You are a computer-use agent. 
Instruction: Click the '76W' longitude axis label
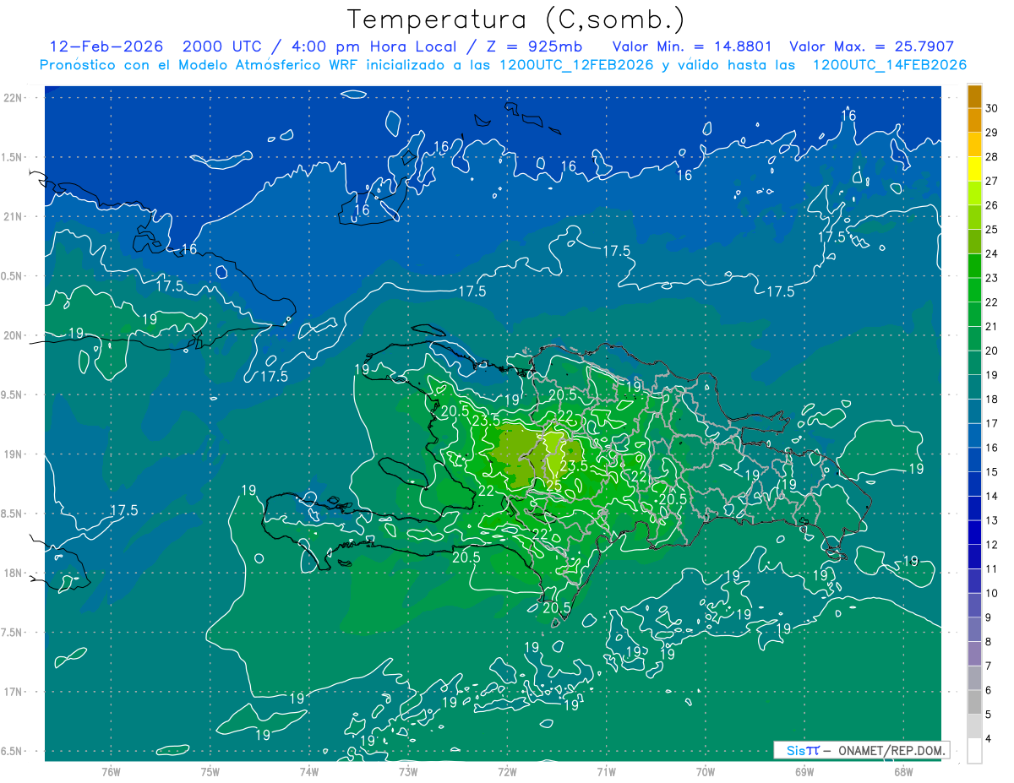click(111, 772)
